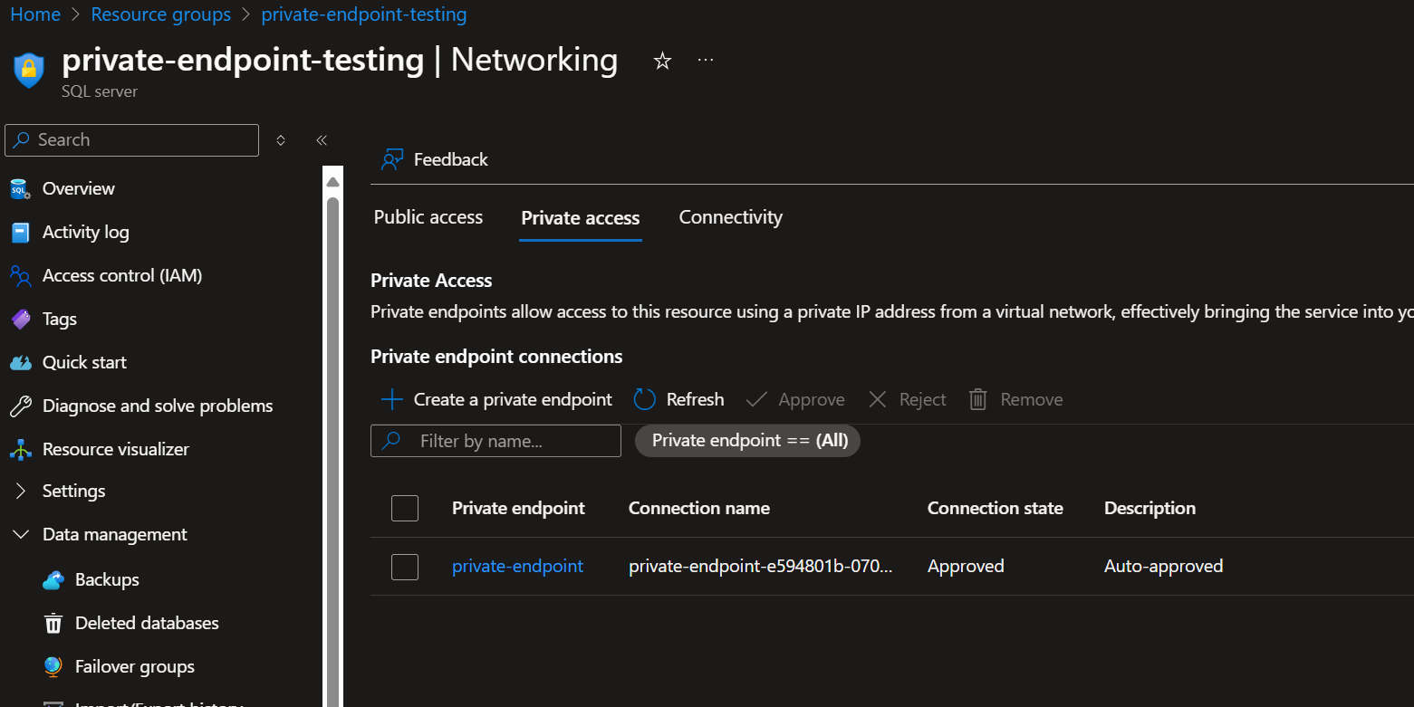This screenshot has height=707, width=1414.
Task: Click the Reject X icon
Action: click(877, 399)
